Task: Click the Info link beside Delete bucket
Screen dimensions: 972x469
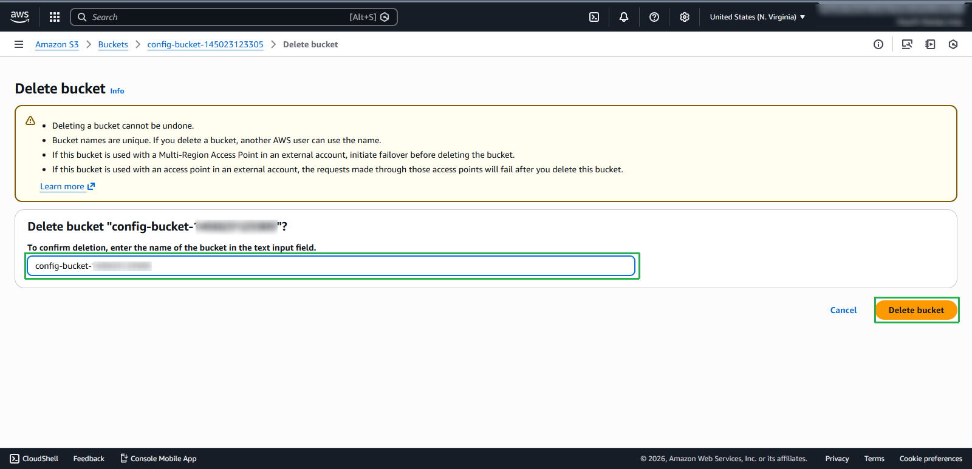Action: pos(117,91)
